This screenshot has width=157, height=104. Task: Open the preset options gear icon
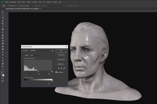point(53,51)
